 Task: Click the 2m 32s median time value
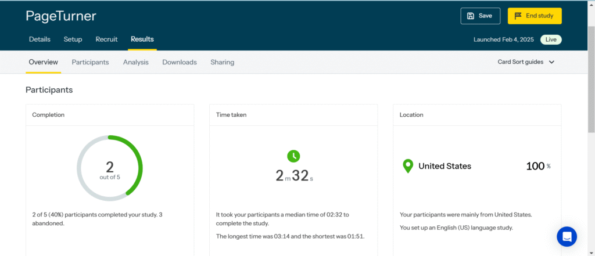pyautogui.click(x=295, y=175)
